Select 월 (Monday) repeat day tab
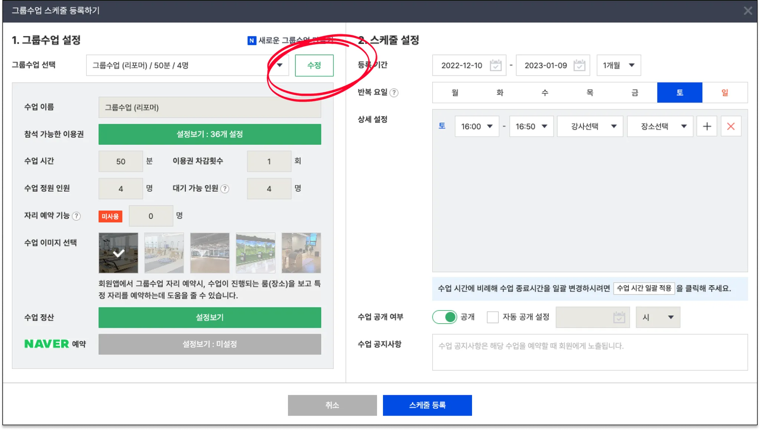760x430 pixels. click(x=455, y=93)
